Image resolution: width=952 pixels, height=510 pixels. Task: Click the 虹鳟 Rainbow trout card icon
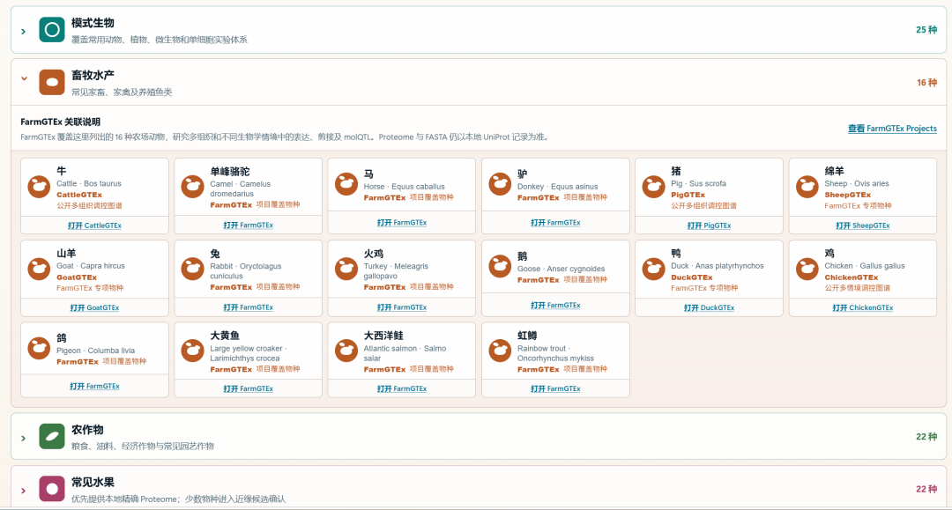(x=500, y=351)
